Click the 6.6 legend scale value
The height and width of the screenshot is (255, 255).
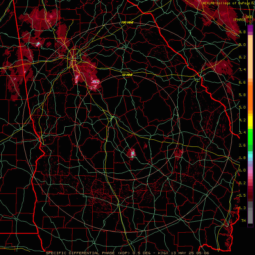point(242,82)
